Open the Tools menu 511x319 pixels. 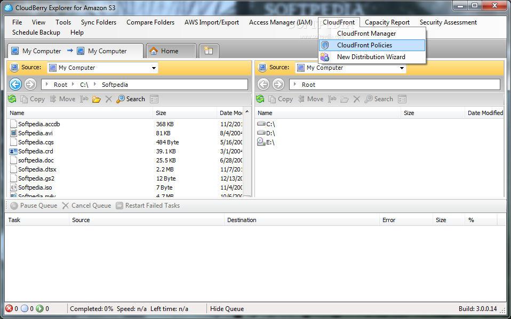[x=63, y=22]
